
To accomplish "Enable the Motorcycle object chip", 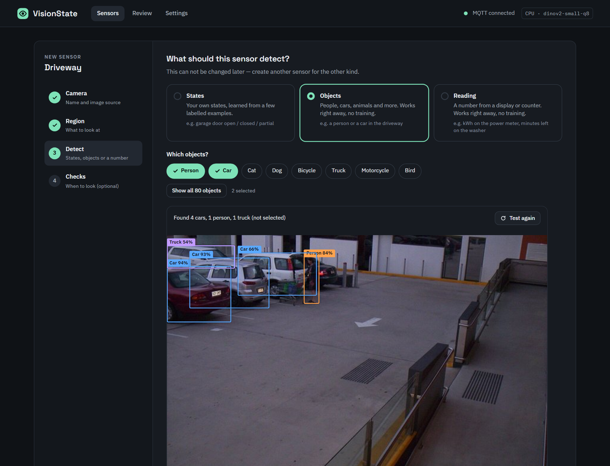I will pyautogui.click(x=375, y=171).
